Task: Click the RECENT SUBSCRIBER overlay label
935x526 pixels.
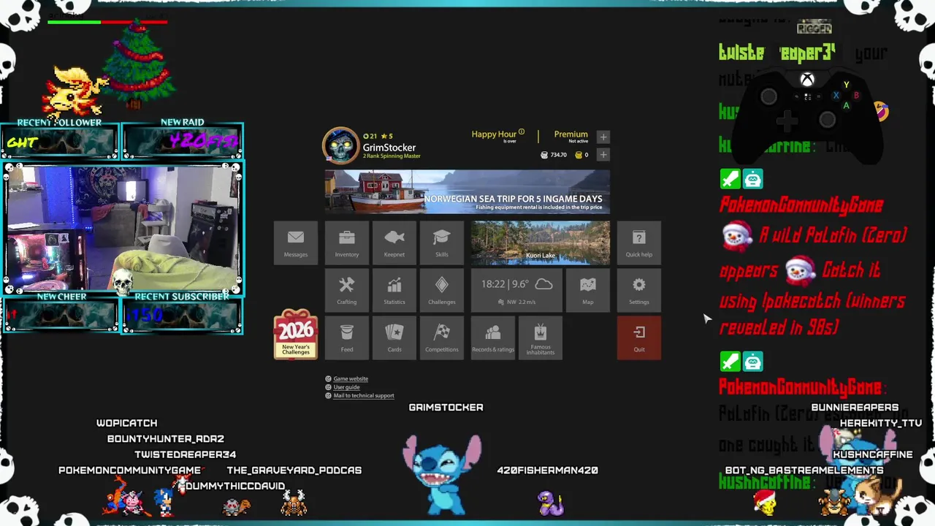Action: pyautogui.click(x=182, y=297)
